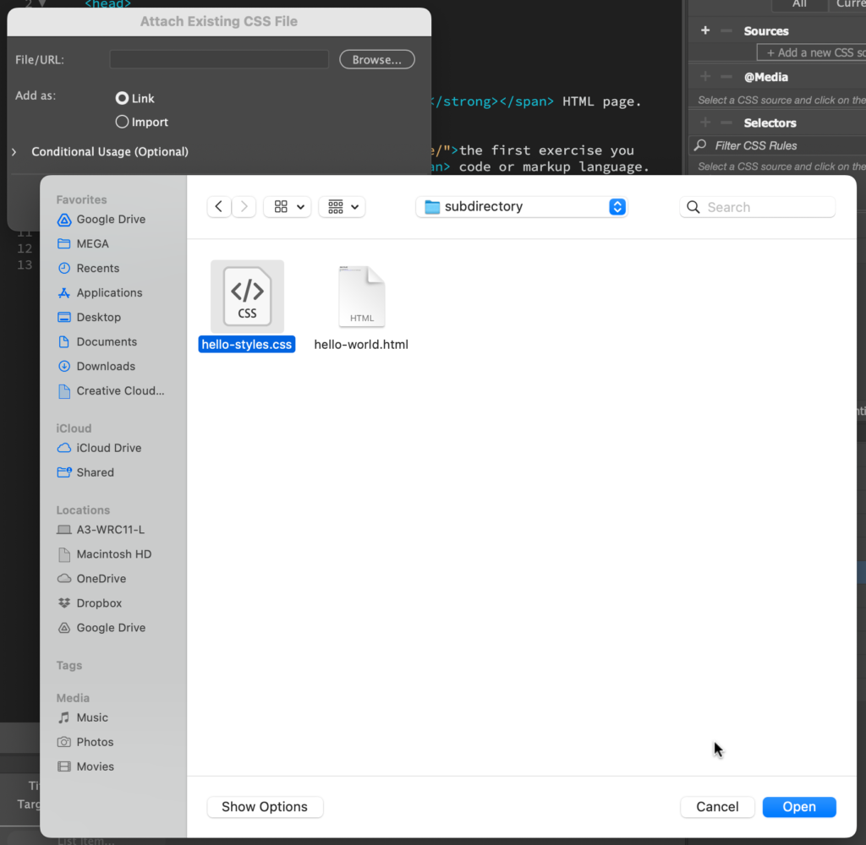
Task: Expand Conditional Usage (Optional) section
Action: pos(14,152)
